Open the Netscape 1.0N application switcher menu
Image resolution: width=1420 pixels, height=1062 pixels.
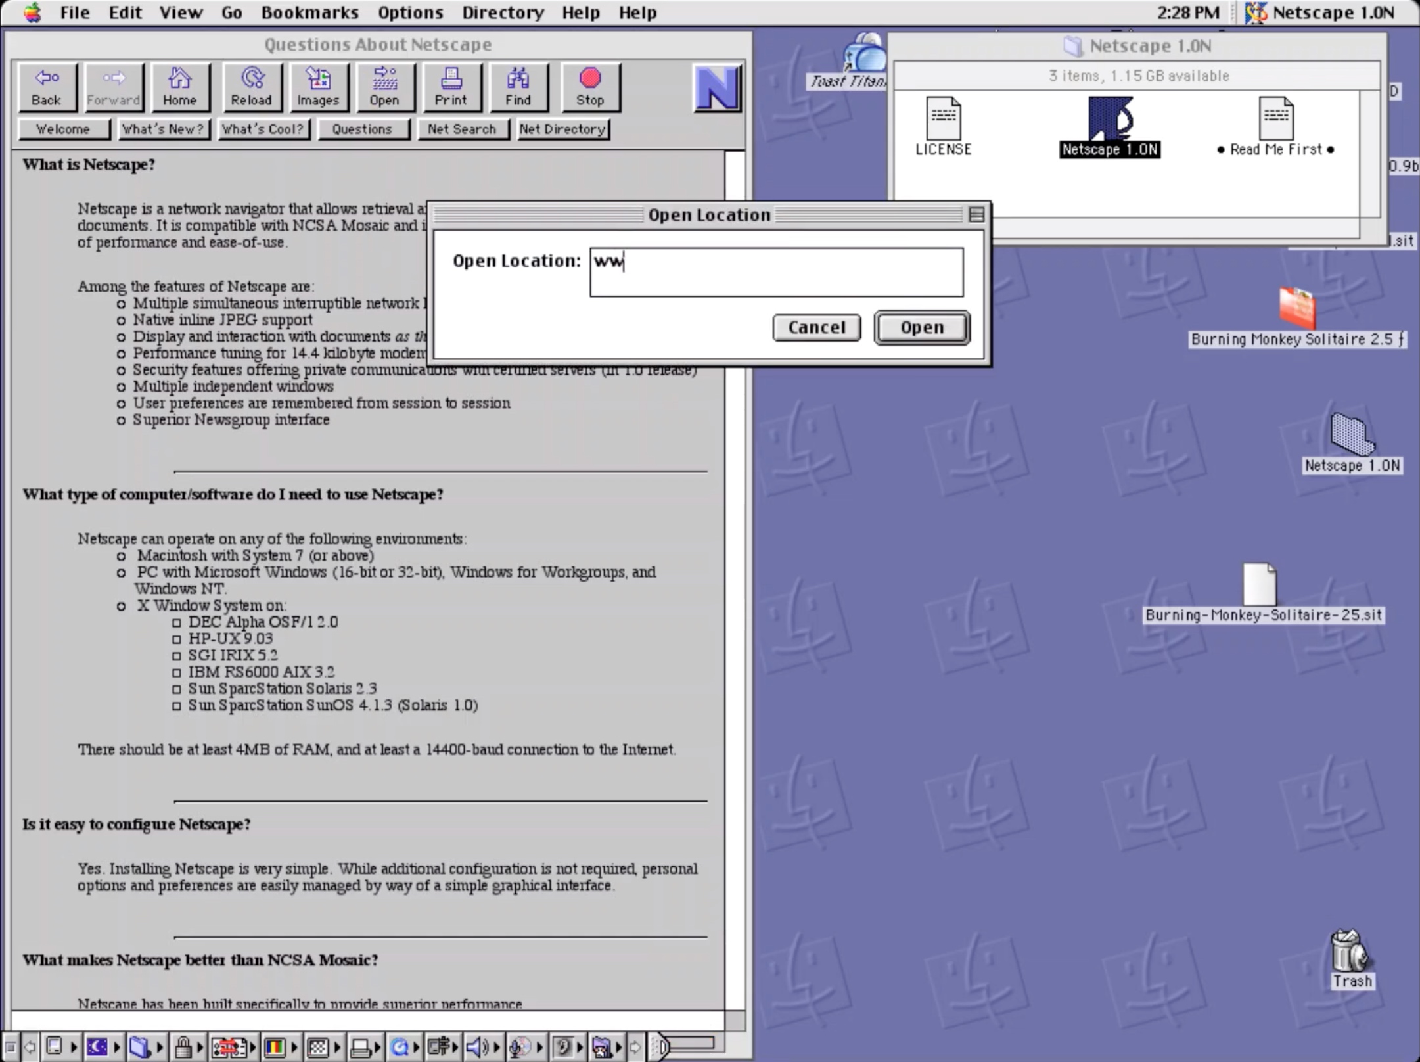coord(1319,12)
